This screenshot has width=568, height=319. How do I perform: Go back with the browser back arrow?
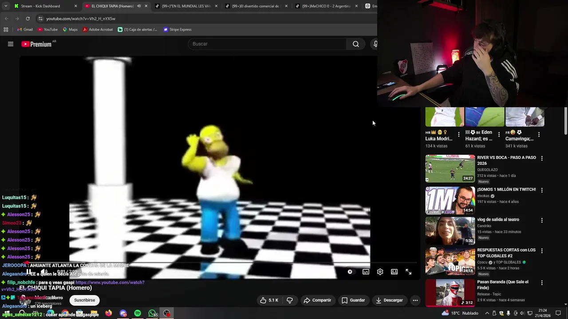pyautogui.click(x=6, y=19)
